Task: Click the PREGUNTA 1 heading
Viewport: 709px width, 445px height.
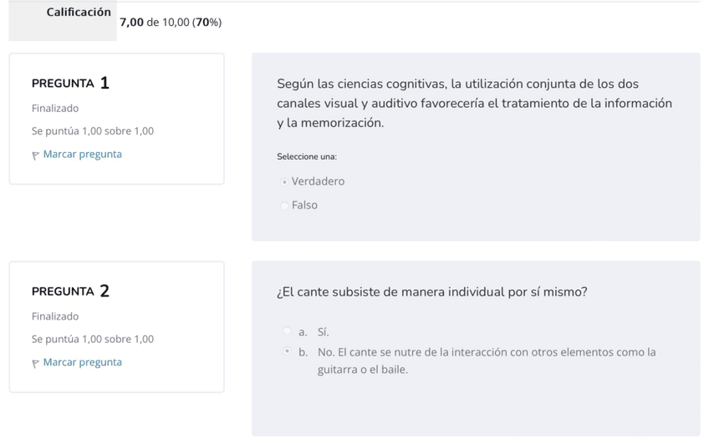Action: tap(70, 83)
